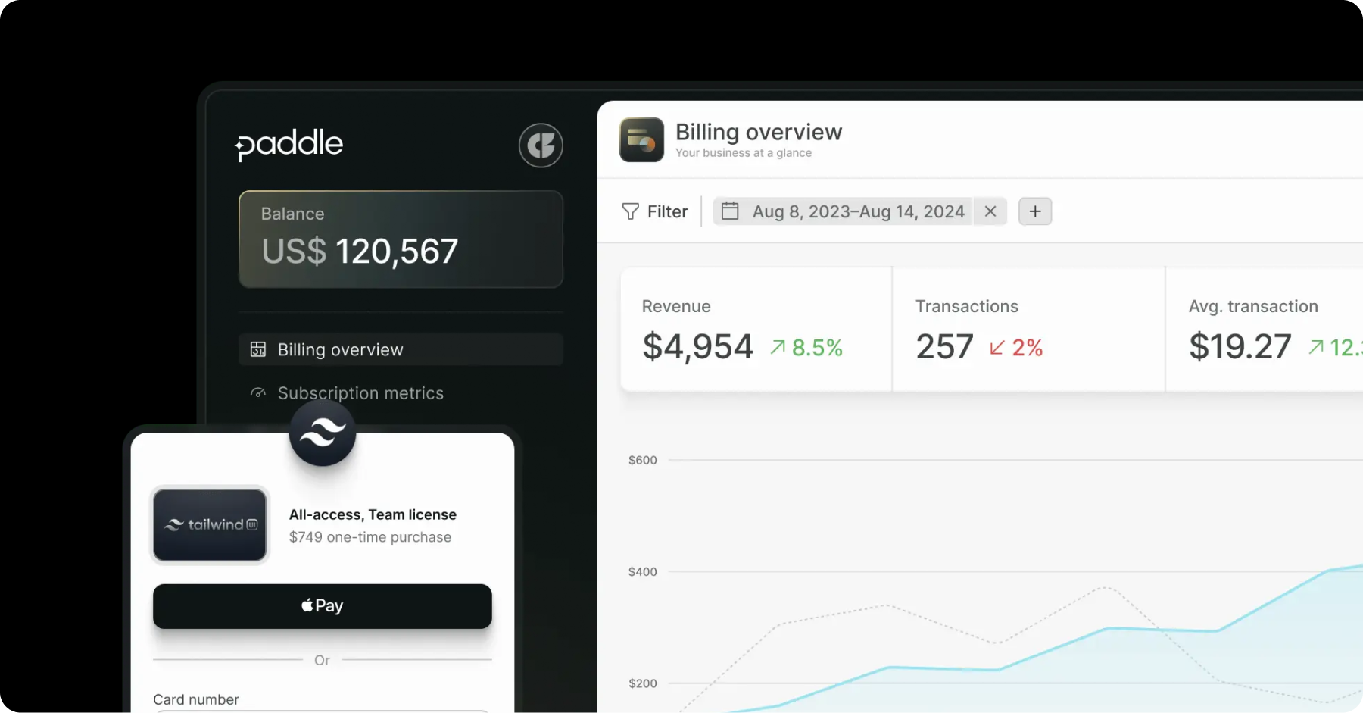The width and height of the screenshot is (1363, 713).
Task: Click the round Tailwind wave logo badge
Action: [323, 433]
